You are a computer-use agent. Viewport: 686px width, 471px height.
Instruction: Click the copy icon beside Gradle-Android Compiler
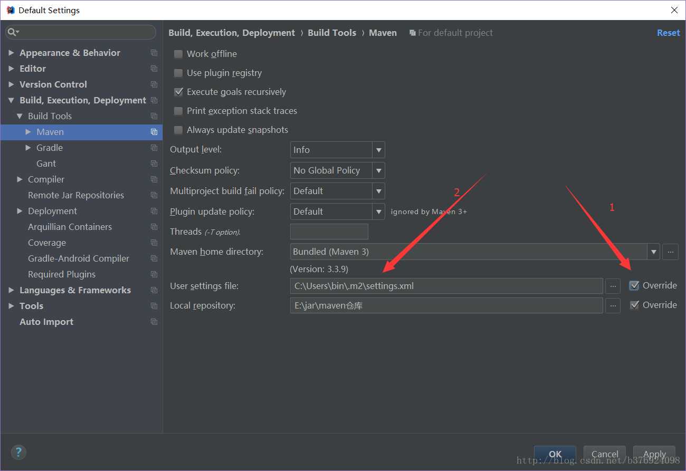pyautogui.click(x=154, y=258)
